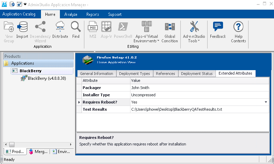274x164 pixels.
Task: Click the Global Condition icon
Action: [x=170, y=32]
